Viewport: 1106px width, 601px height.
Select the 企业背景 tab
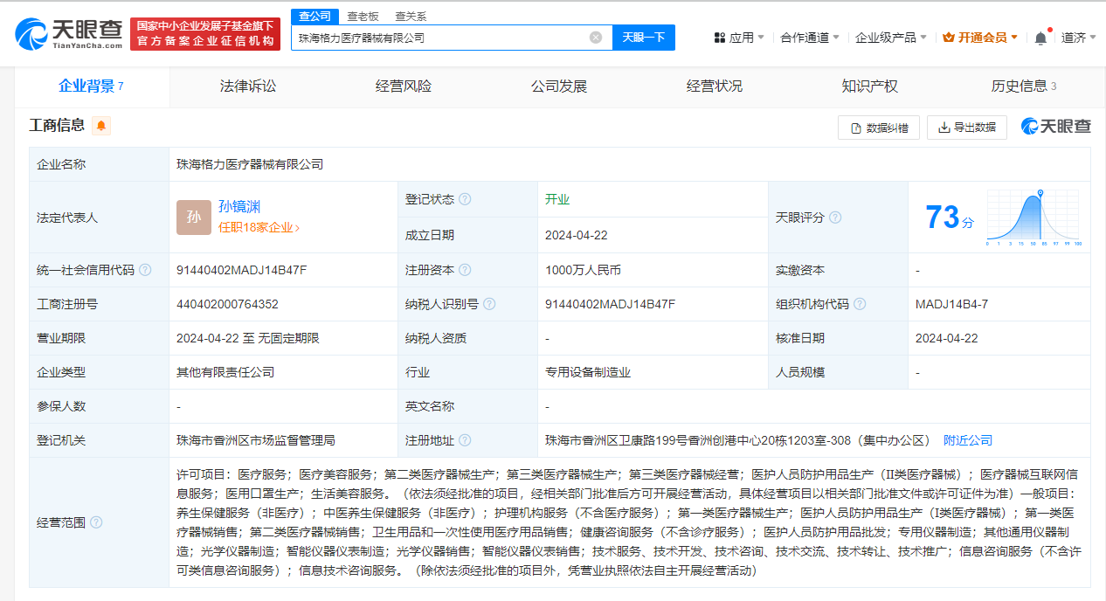(91, 86)
